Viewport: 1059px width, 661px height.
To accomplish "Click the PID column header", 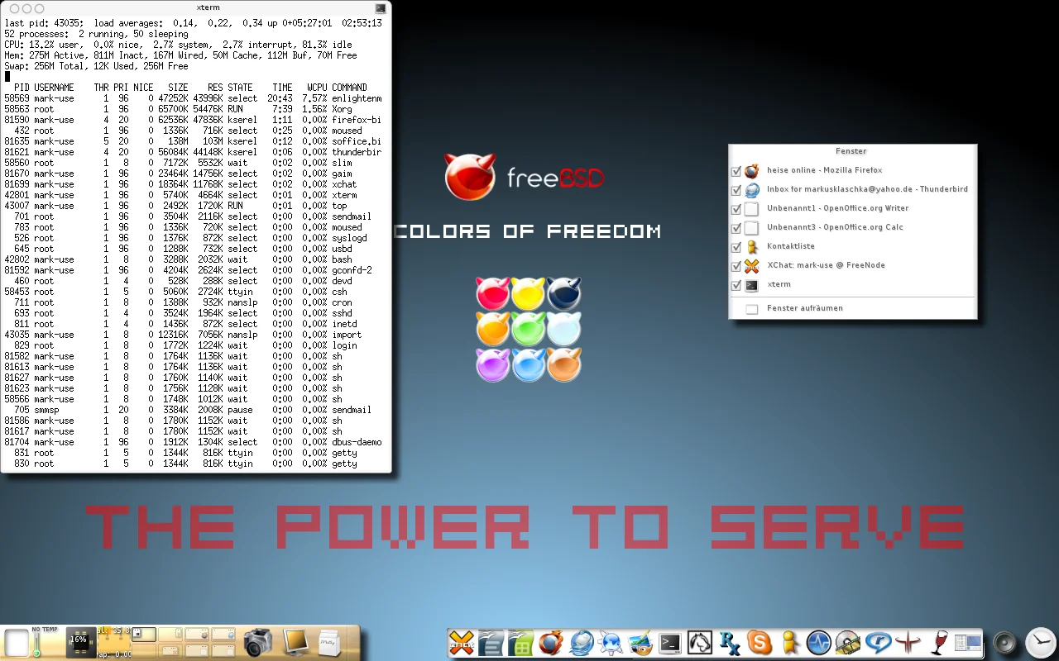I will pos(22,88).
